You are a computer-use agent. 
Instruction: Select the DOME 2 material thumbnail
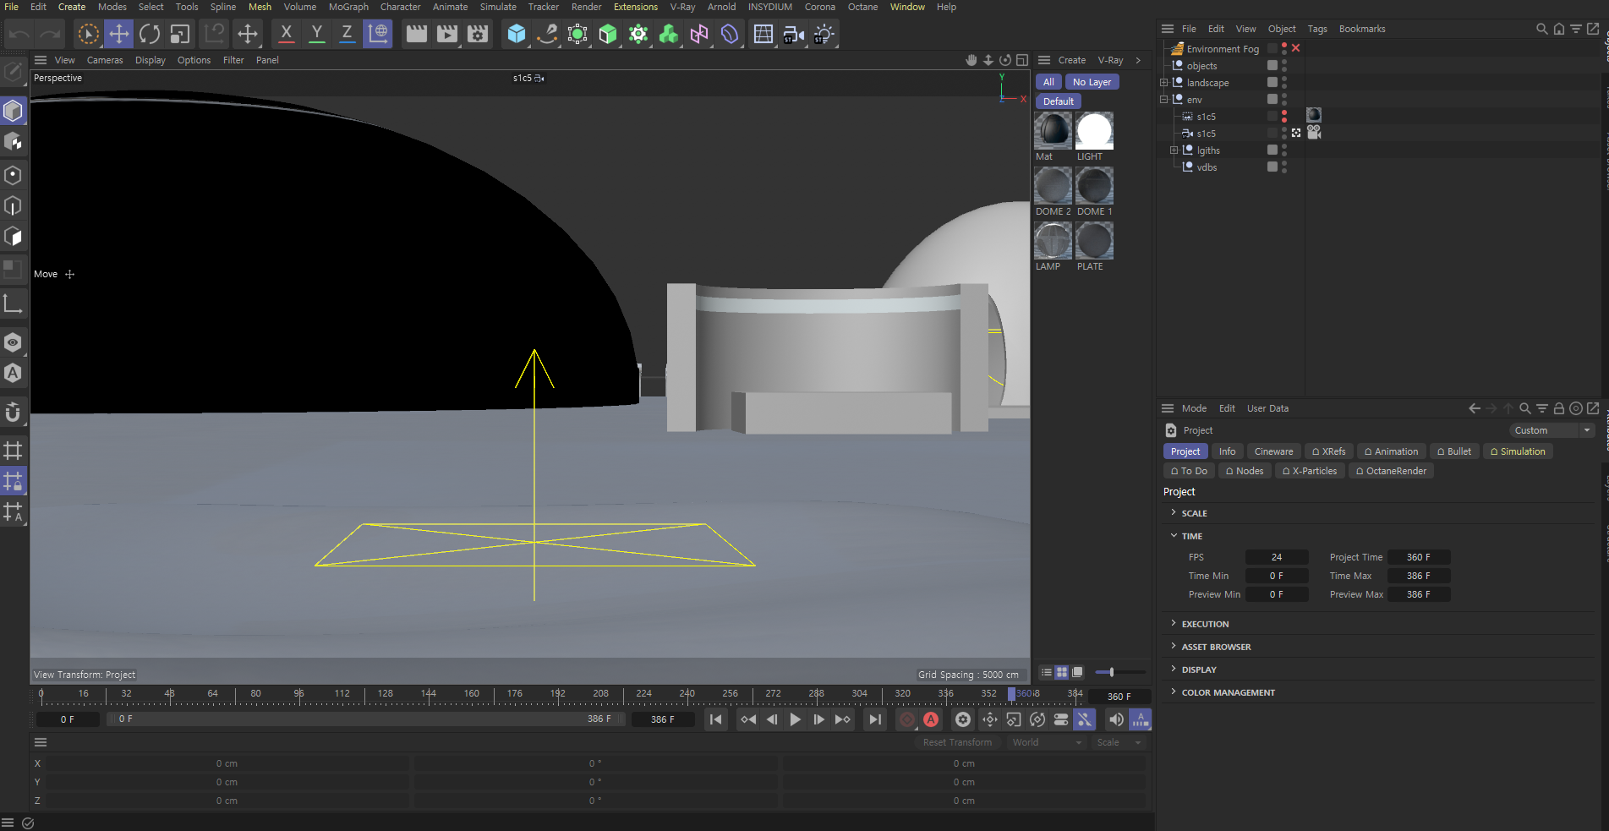[1053, 186]
